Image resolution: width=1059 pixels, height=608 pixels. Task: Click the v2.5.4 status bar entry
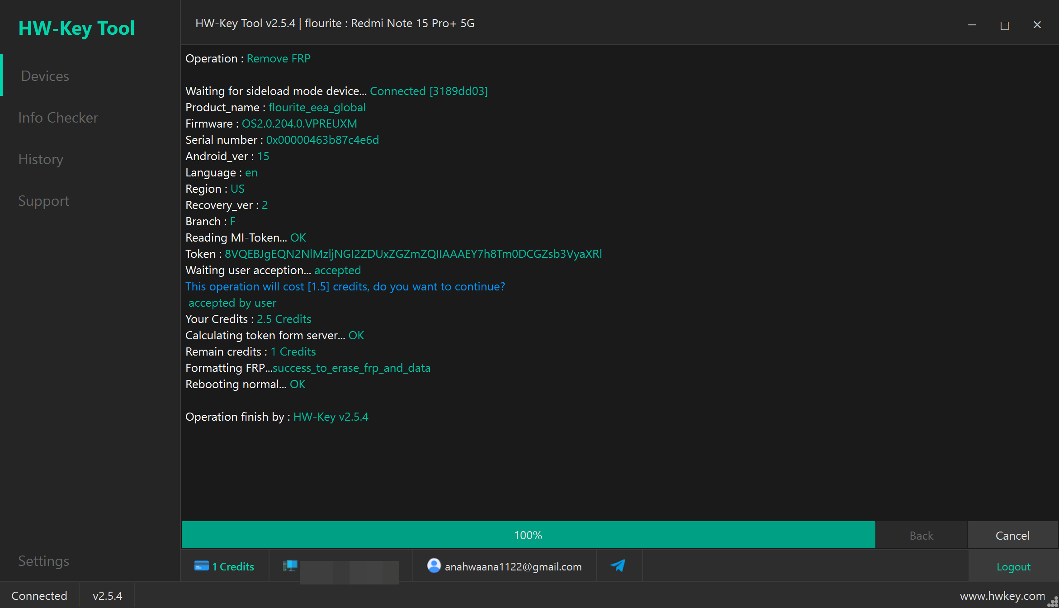pyautogui.click(x=107, y=596)
